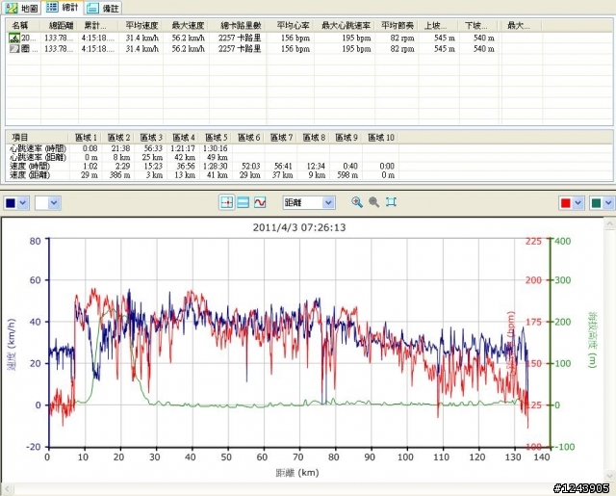This screenshot has height=496, width=616.
Task: Click the zoom out magnifier icon
Action: [373, 202]
